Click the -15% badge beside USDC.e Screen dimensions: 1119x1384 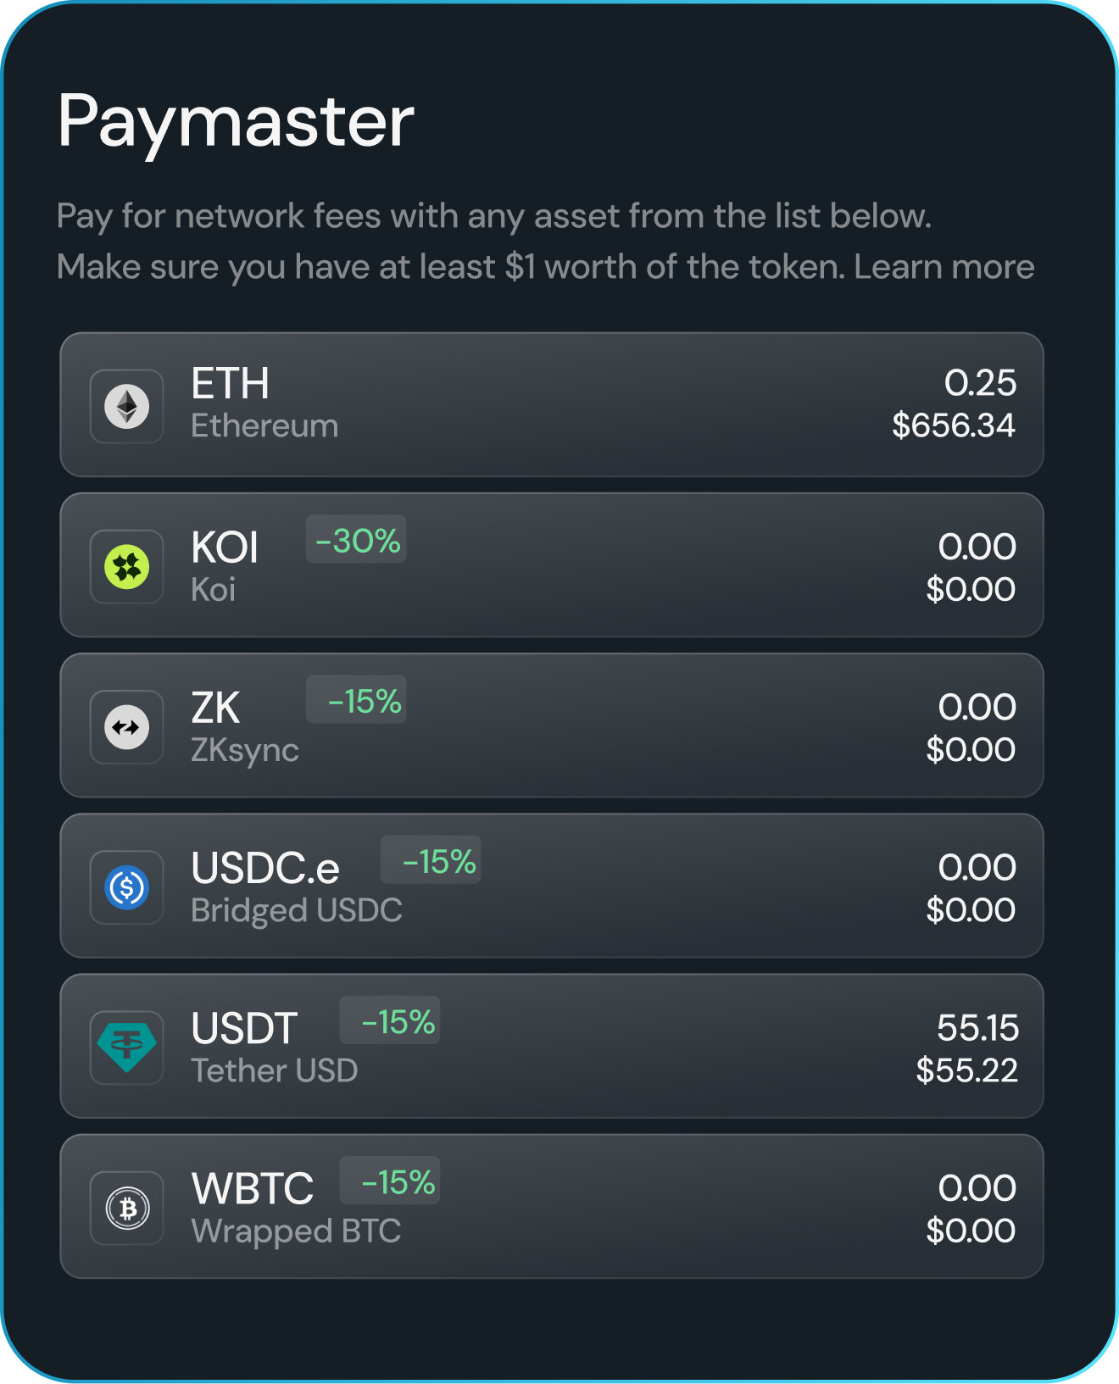[431, 859]
